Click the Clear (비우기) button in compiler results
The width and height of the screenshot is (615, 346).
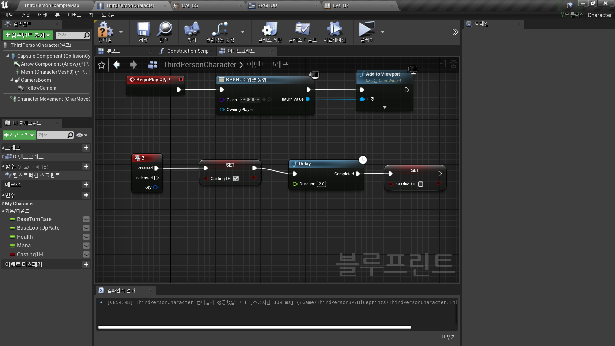(448, 337)
